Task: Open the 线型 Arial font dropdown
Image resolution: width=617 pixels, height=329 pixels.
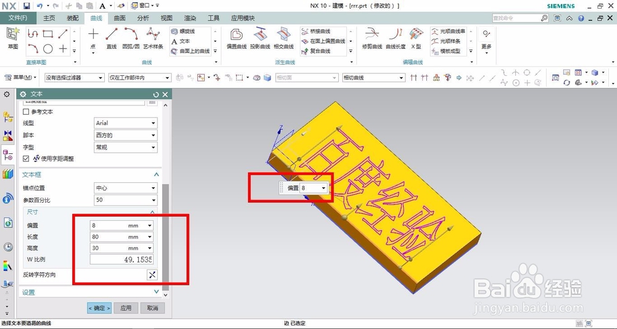Action: [125, 123]
